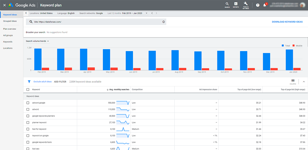The width and height of the screenshot is (308, 150).
Task: Click Download Keyword Ideas
Action: click(x=287, y=22)
